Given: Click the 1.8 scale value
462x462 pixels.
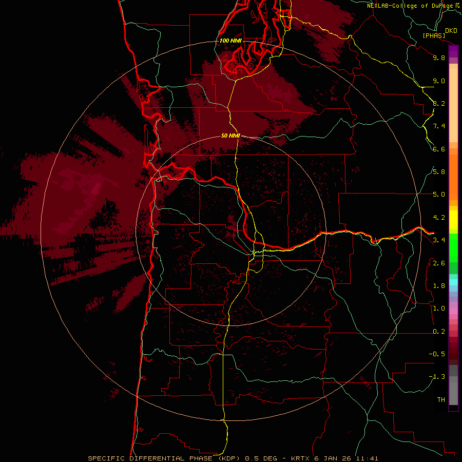Looking at the screenshot, I should click(439, 286).
